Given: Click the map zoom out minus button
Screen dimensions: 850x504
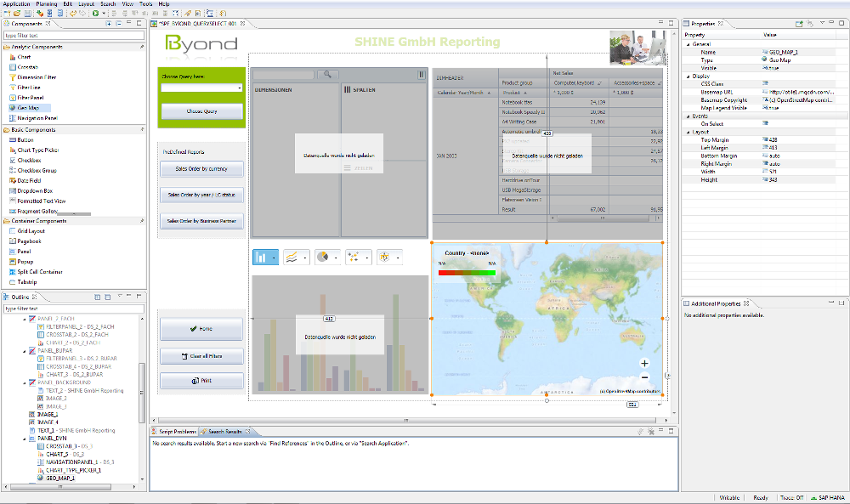Looking at the screenshot, I should coord(644,377).
